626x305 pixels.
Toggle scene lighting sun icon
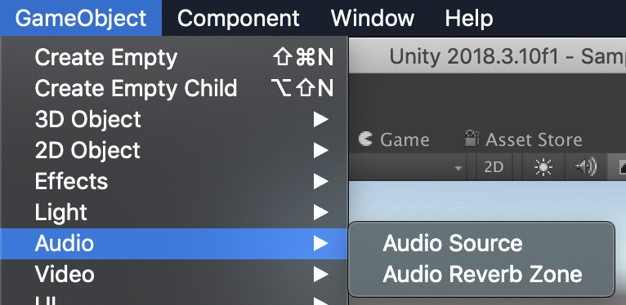(543, 167)
